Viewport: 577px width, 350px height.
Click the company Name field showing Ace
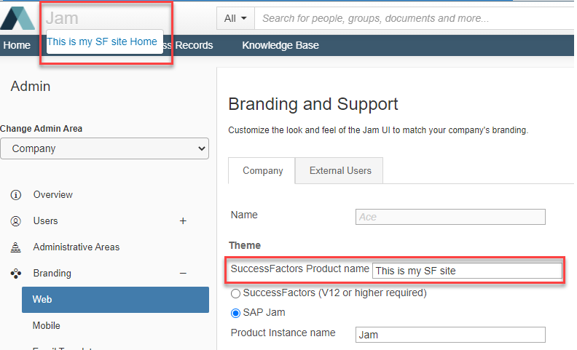pyautogui.click(x=450, y=217)
